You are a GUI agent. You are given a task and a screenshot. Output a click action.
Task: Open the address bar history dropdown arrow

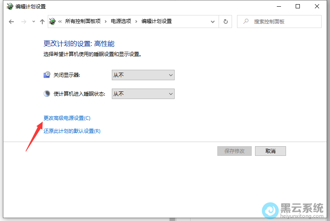213,22
